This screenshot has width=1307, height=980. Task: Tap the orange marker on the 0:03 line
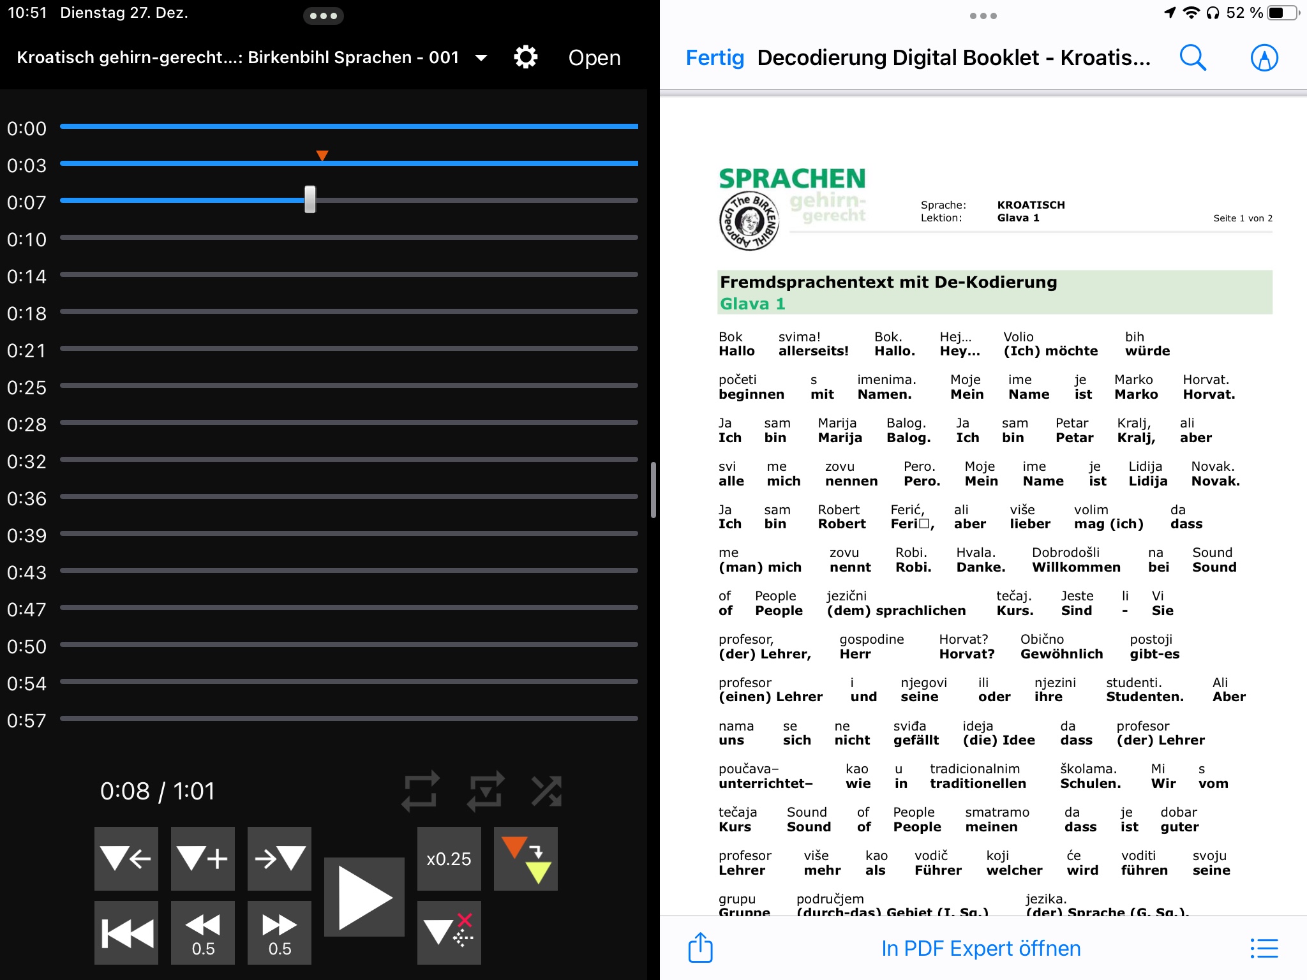(x=322, y=155)
